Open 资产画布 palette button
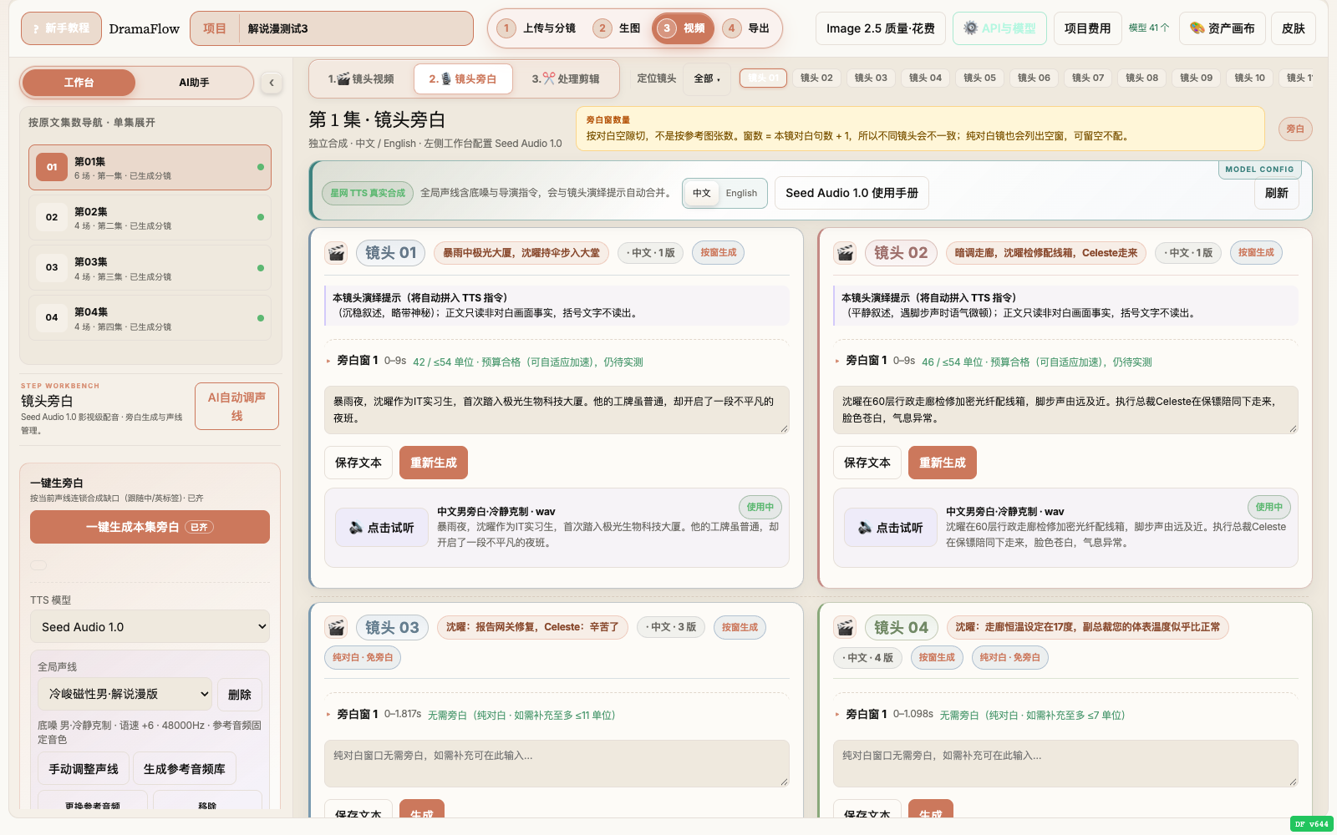This screenshot has height=835, width=1337. (1223, 28)
